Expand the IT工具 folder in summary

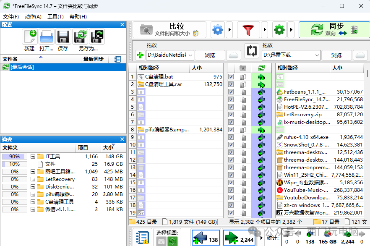[33, 157]
